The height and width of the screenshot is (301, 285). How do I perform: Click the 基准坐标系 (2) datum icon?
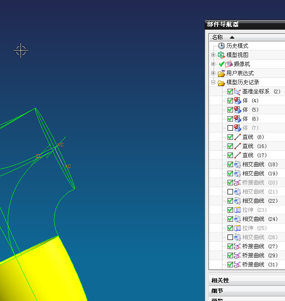237,92
